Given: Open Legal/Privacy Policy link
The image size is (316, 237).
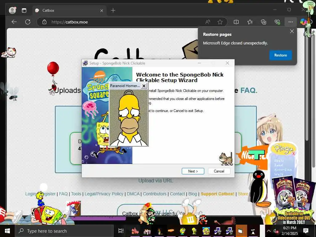Looking at the screenshot, I should point(104,194).
